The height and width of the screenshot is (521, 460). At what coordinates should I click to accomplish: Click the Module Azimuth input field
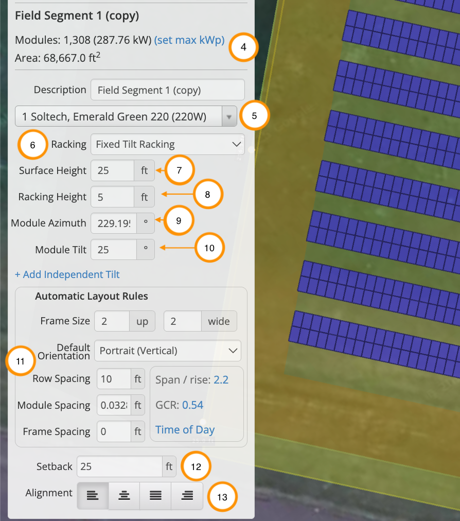coord(114,223)
